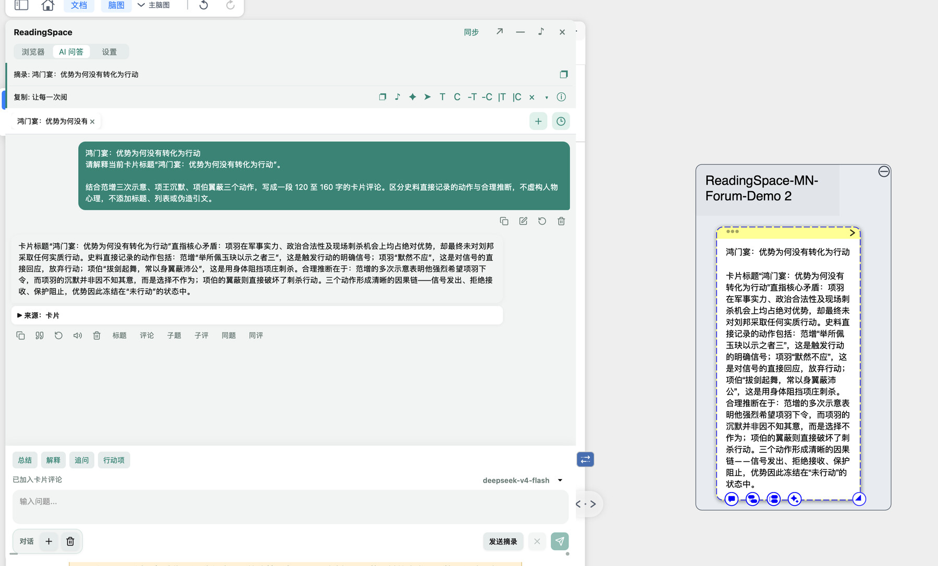The width and height of the screenshot is (938, 566).
Task: Collapse the ReadingSpace-MN-Forum-Demo 2 group with the minus circle
Action: (x=884, y=171)
